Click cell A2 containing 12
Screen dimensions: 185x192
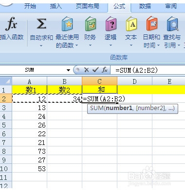(29, 98)
